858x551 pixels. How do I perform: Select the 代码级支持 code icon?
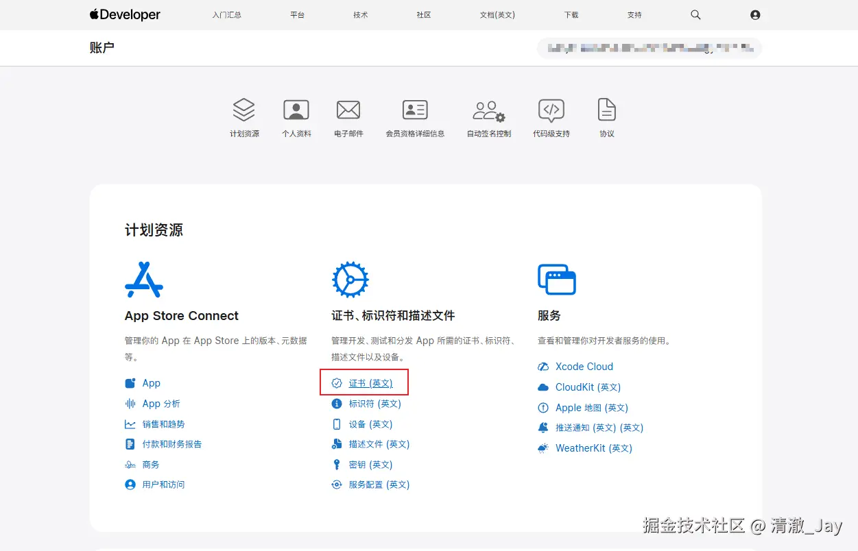[551, 110]
